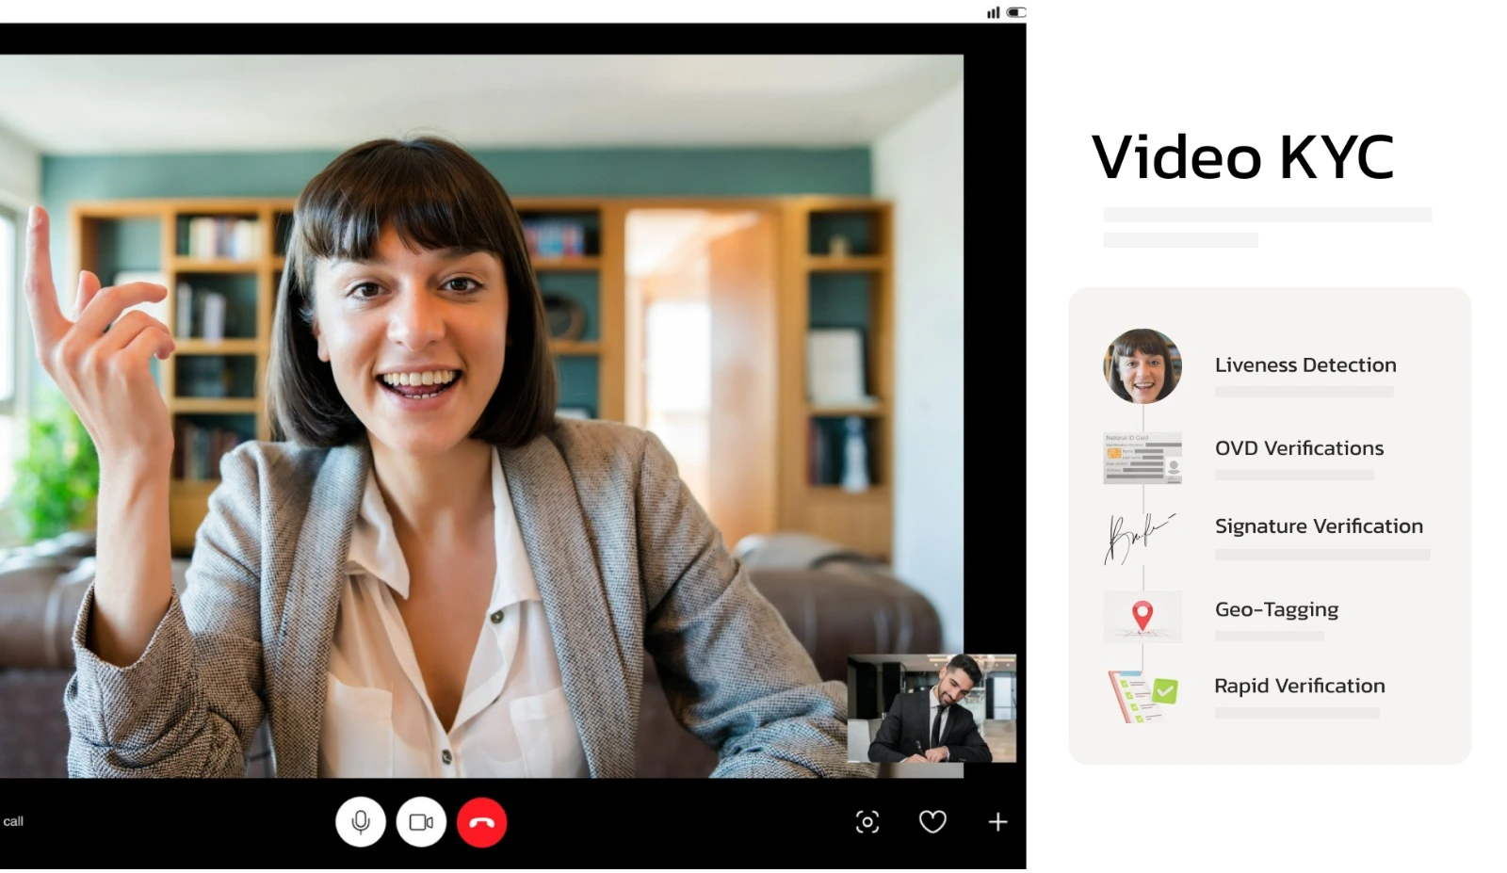This screenshot has width=1507, height=873.
Task: Select the OVD Verifications label
Action: [x=1298, y=448]
